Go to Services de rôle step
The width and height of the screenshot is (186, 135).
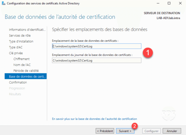[x=20, y=35]
